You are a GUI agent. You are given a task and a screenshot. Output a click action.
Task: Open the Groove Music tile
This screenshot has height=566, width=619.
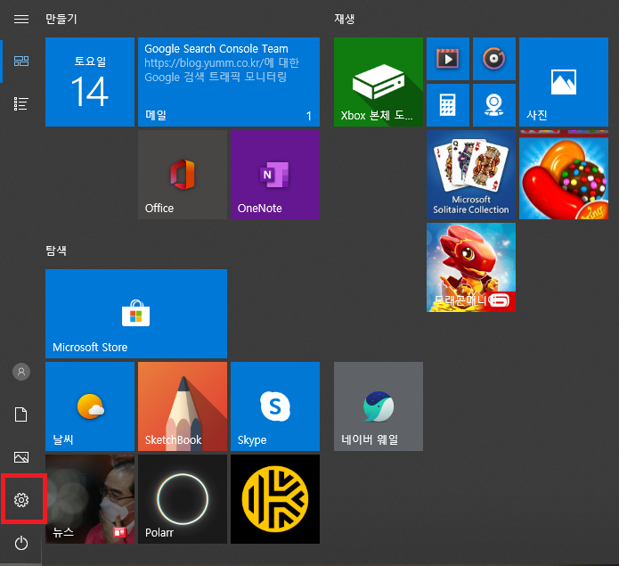coord(494,59)
